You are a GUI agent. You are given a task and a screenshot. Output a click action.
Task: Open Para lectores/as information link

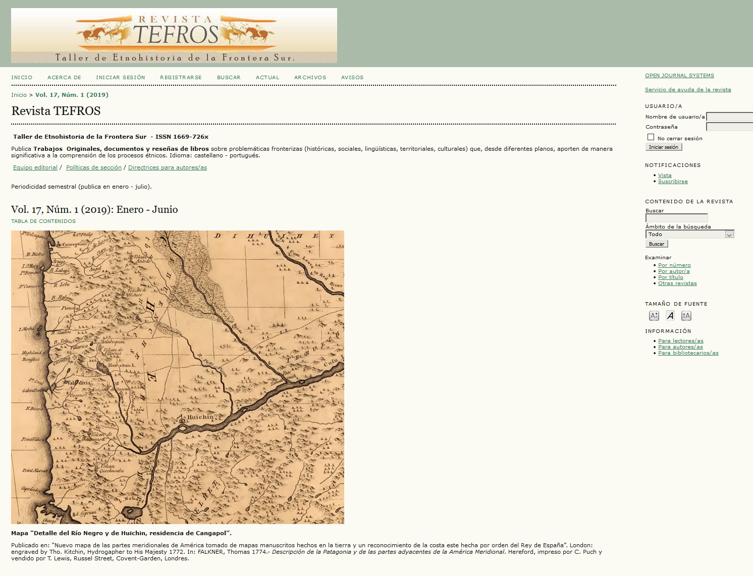(681, 341)
